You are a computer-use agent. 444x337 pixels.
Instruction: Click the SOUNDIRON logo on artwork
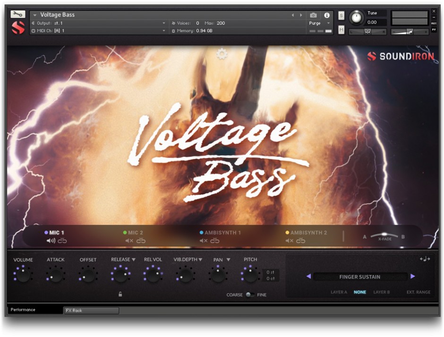(x=401, y=56)
